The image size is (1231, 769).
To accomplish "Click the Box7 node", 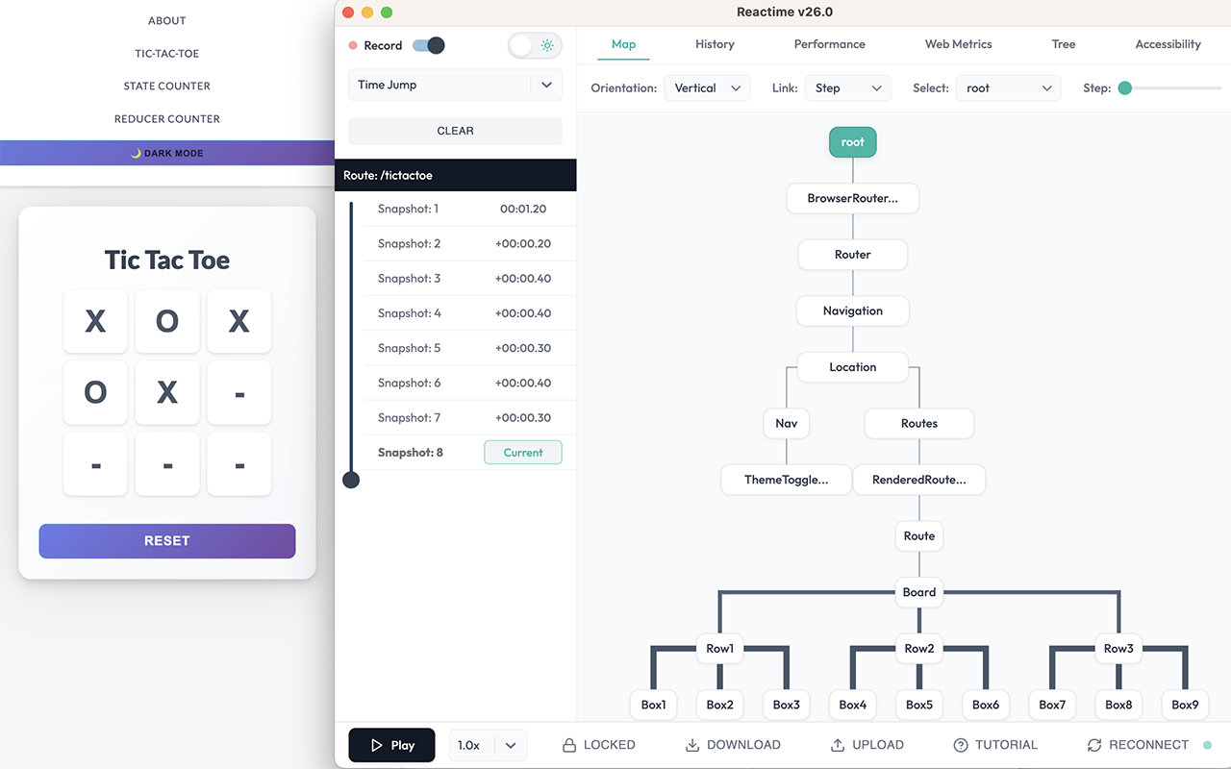I will click(x=1052, y=705).
